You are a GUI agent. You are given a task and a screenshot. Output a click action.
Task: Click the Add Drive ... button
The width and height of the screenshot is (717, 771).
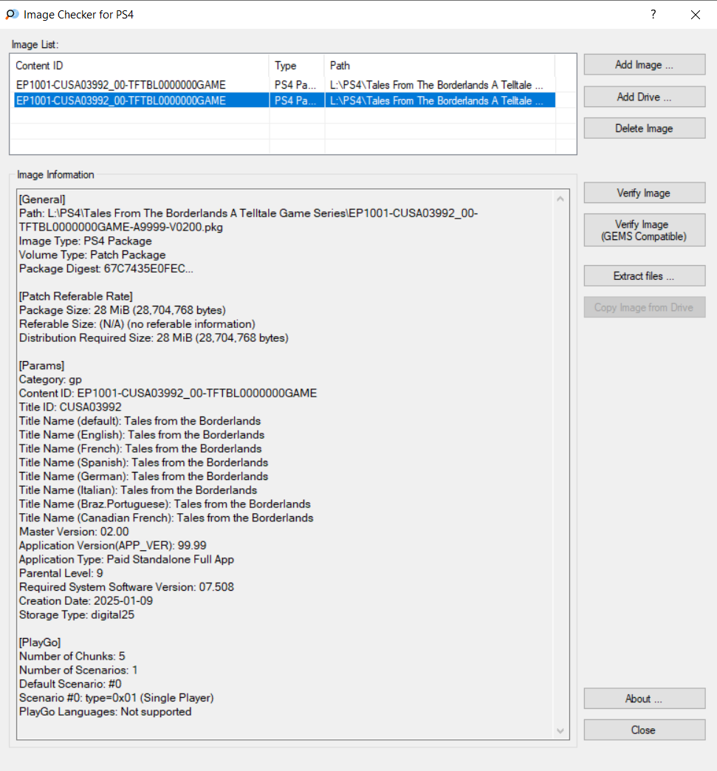tap(644, 97)
